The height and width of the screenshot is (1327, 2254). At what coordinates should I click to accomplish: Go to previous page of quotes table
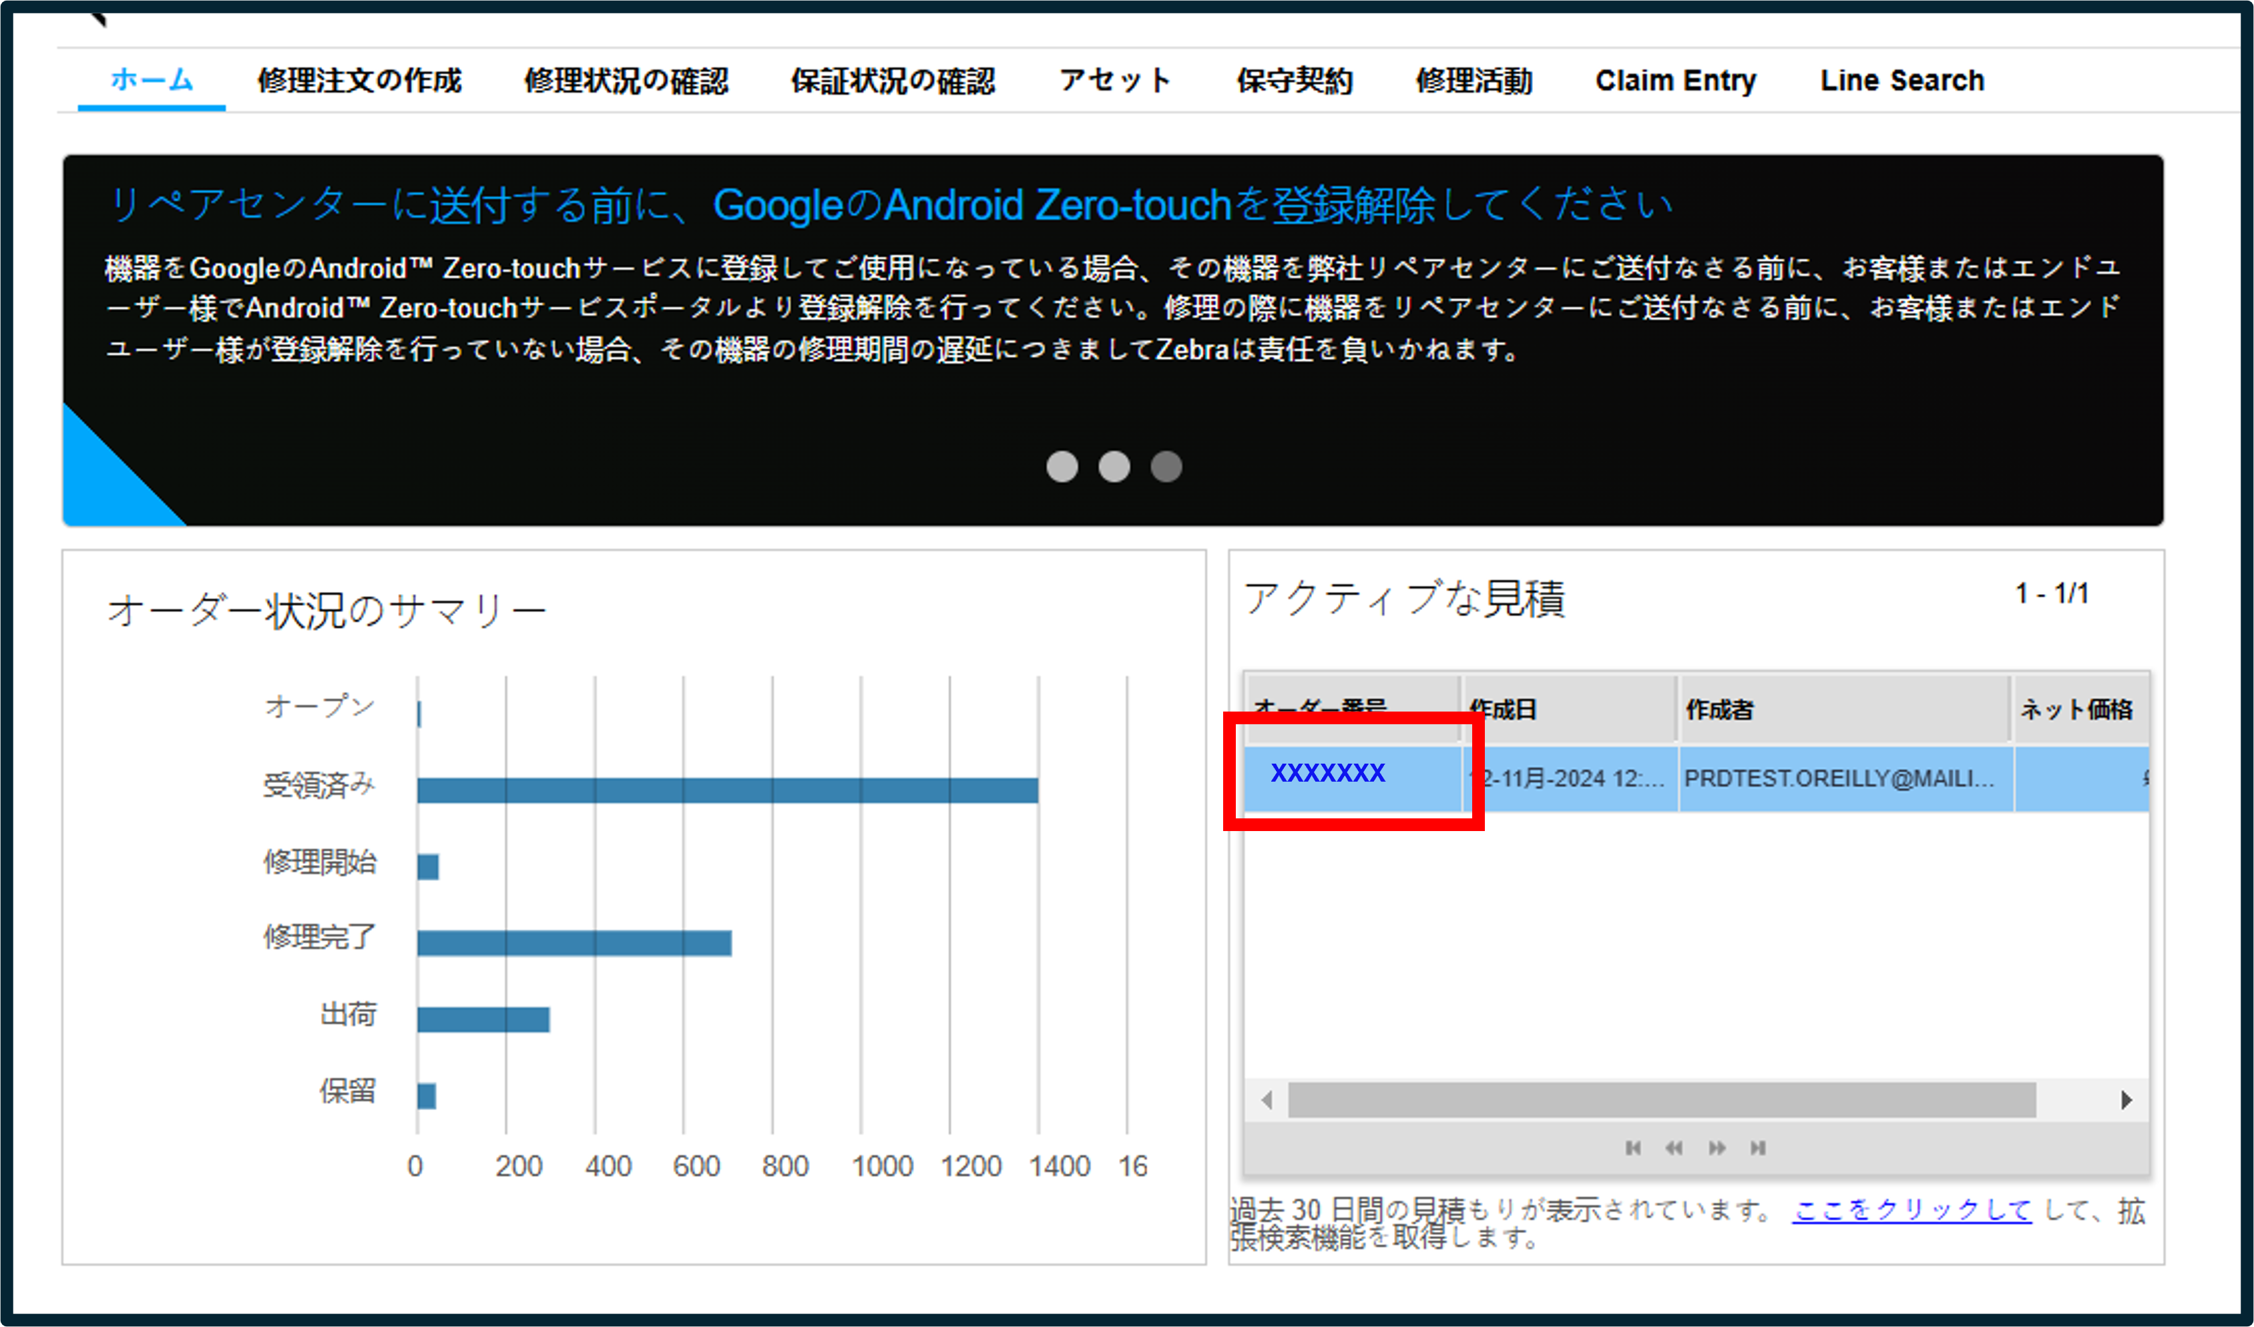(x=1674, y=1147)
